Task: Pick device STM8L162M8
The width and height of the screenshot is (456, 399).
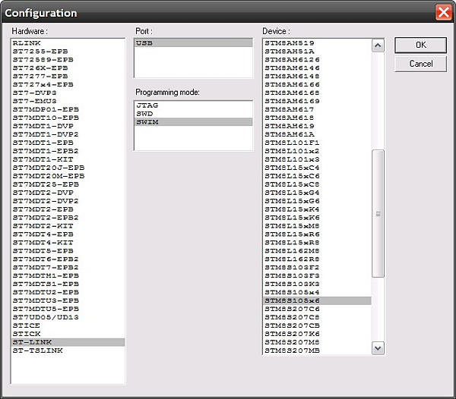Action: [317, 251]
